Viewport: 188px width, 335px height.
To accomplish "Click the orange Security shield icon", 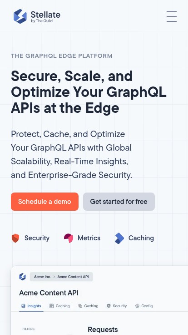I will click(x=15, y=238).
